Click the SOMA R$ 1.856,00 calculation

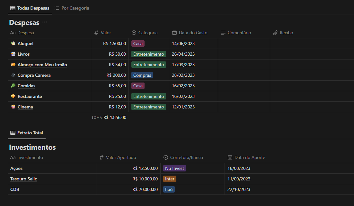coord(109,118)
